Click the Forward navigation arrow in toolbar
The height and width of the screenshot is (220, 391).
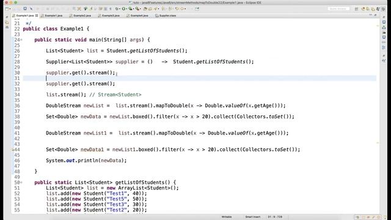click(183, 9)
